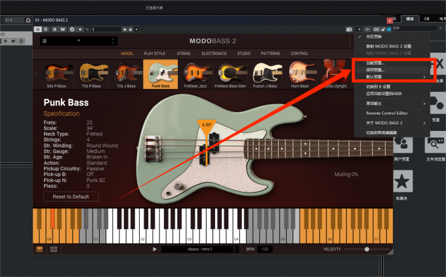Switch to the PLAY STYLE tab
Image resolution: width=446 pixels, height=277 pixels.
[154, 54]
